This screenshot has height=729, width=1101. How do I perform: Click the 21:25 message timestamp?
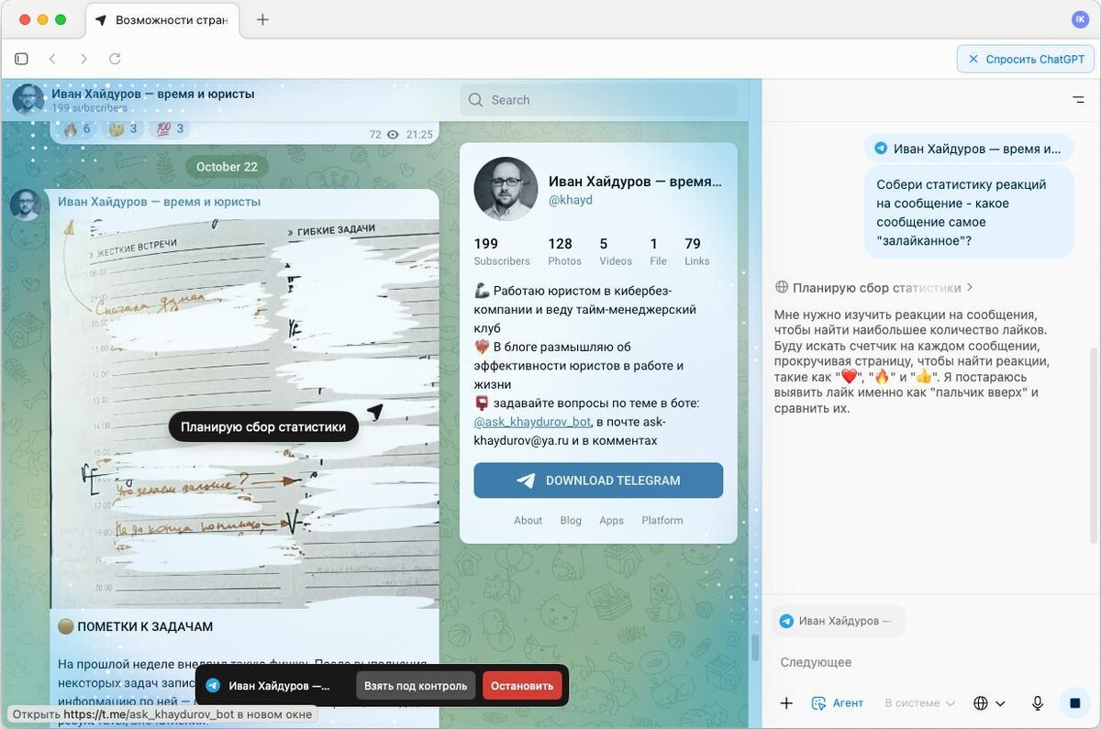click(x=419, y=134)
